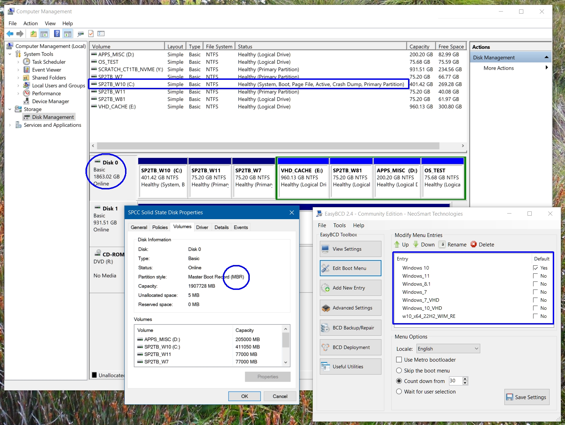Check Default box for Windows_11 entry
This screenshot has height=425, width=565.
pyautogui.click(x=535, y=276)
